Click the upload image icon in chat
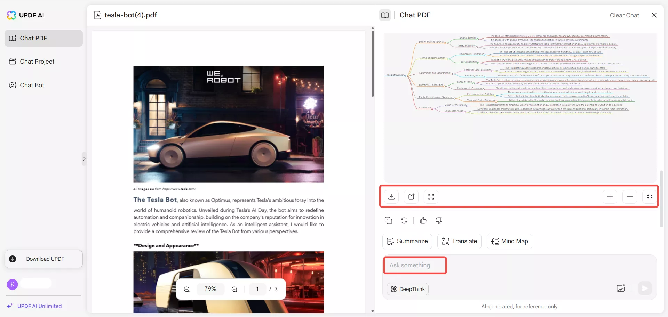The image size is (668, 317). click(621, 288)
